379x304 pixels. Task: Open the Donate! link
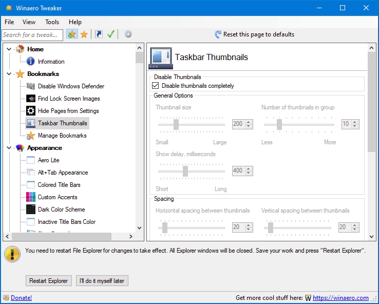tap(21, 298)
